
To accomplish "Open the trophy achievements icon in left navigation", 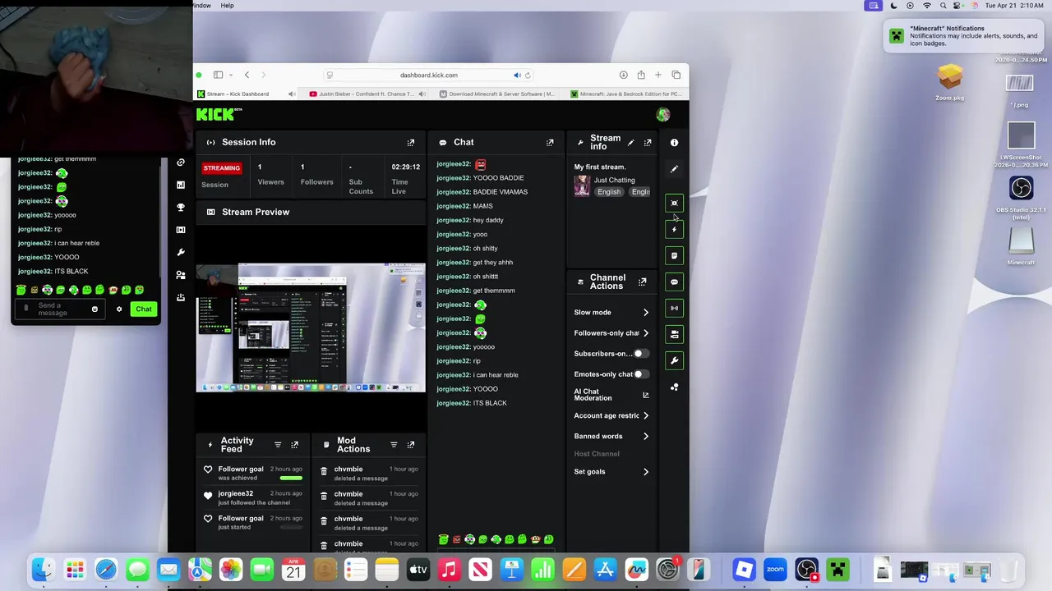I will pos(181,208).
